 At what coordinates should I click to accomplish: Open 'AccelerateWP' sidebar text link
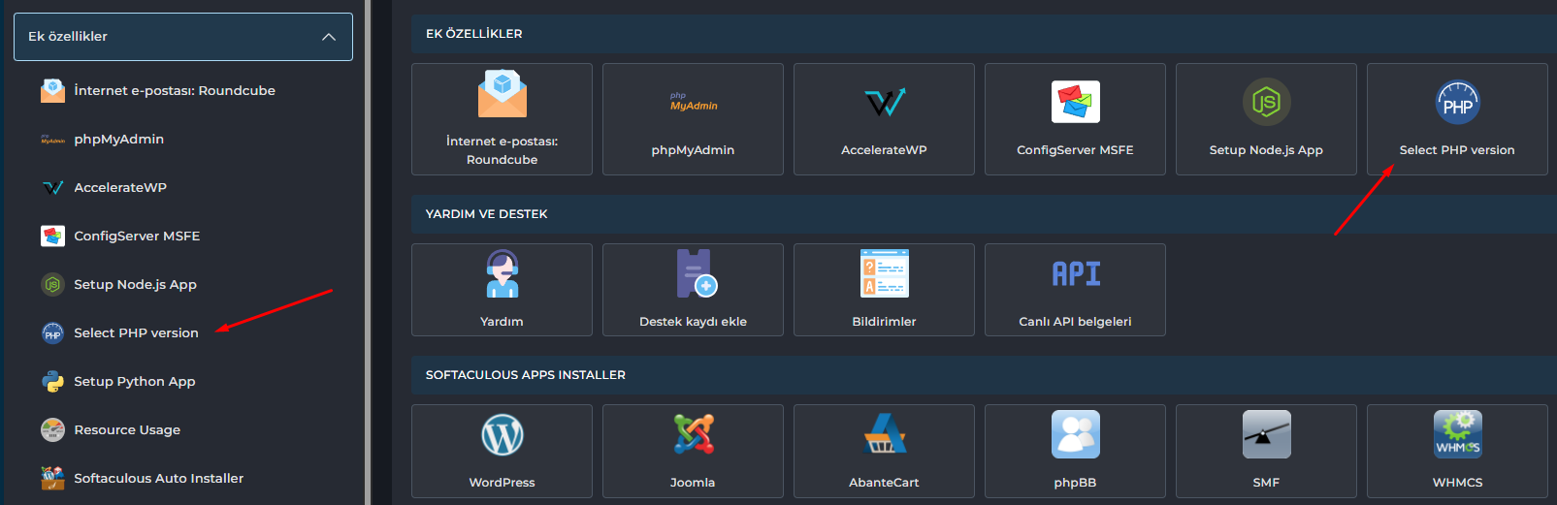pos(120,187)
